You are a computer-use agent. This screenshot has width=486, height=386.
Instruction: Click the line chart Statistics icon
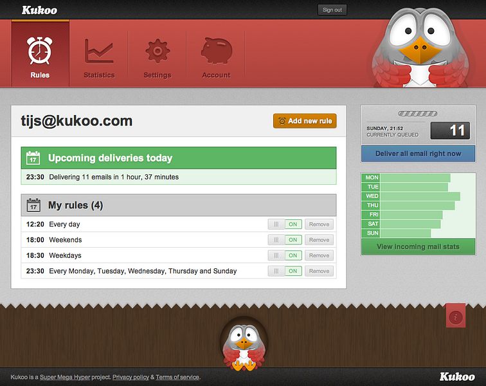pos(99,51)
